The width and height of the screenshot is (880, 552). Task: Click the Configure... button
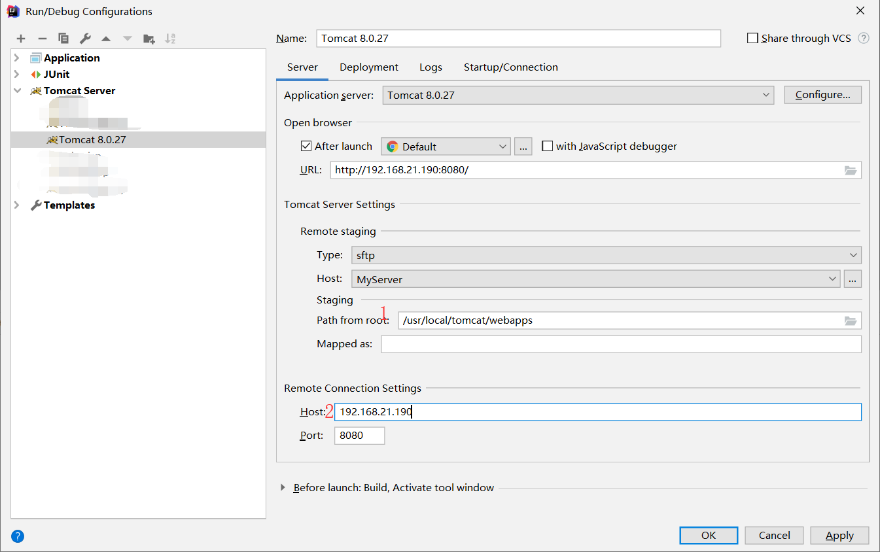click(823, 95)
